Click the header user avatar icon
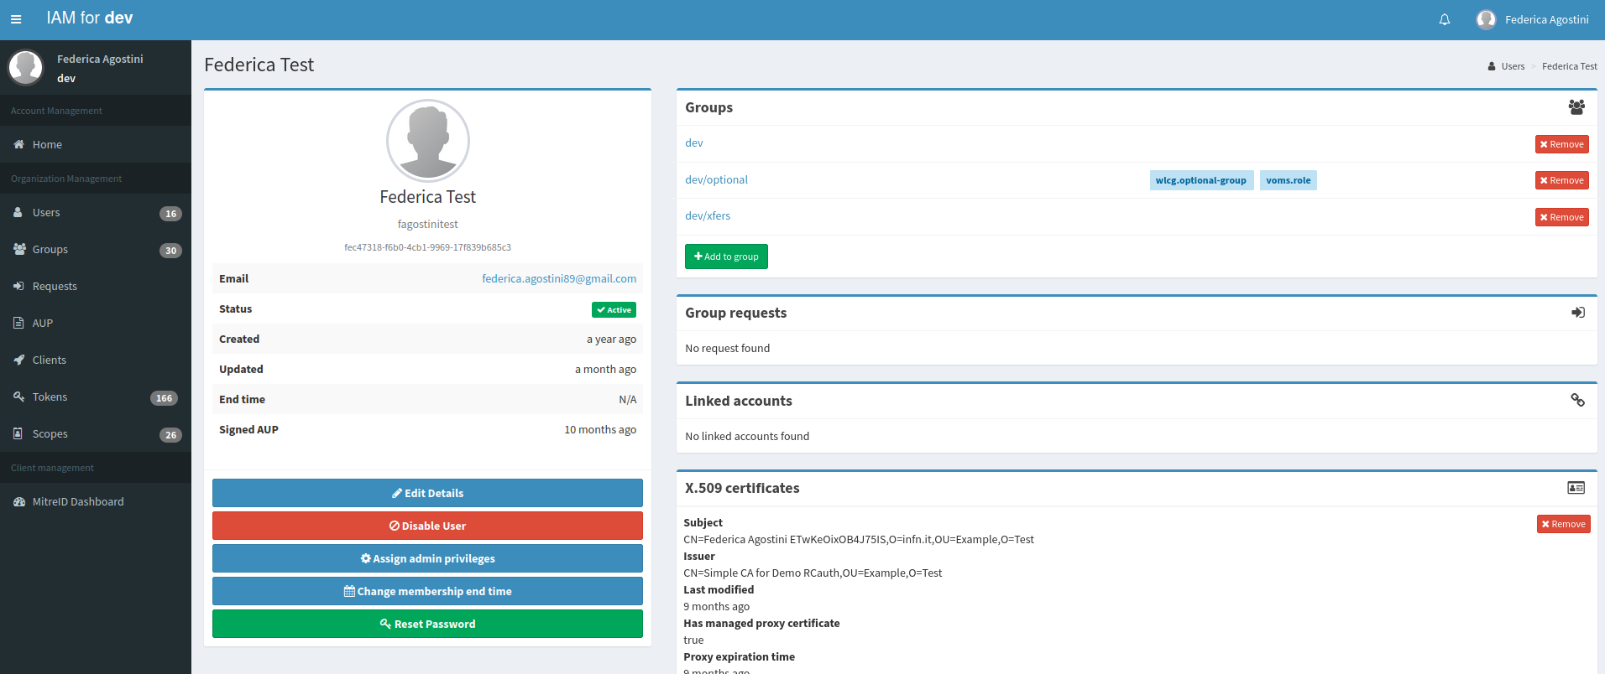The width and height of the screenshot is (1605, 674). (x=1486, y=19)
